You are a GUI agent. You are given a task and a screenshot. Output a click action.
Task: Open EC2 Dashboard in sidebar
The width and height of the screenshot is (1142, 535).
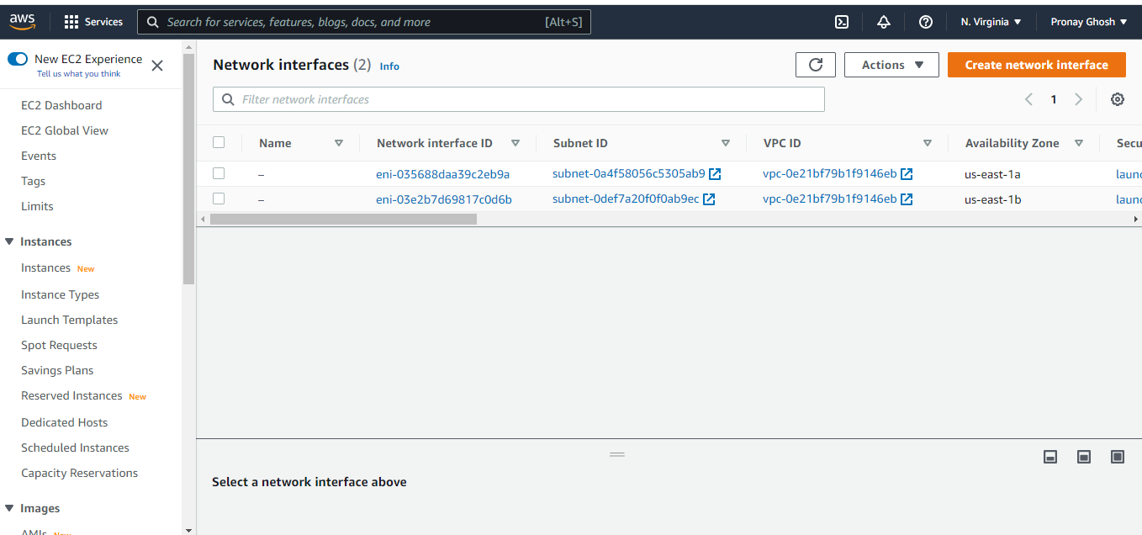pos(61,105)
